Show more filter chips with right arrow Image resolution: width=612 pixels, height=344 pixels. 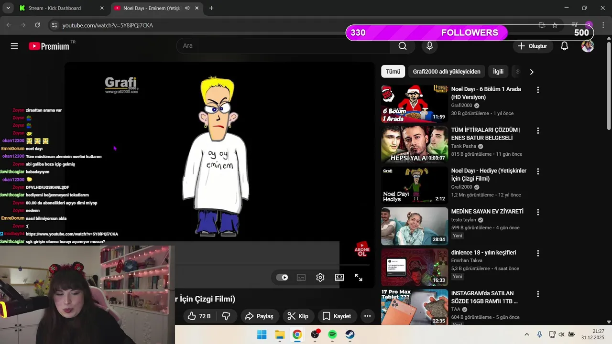click(531, 72)
